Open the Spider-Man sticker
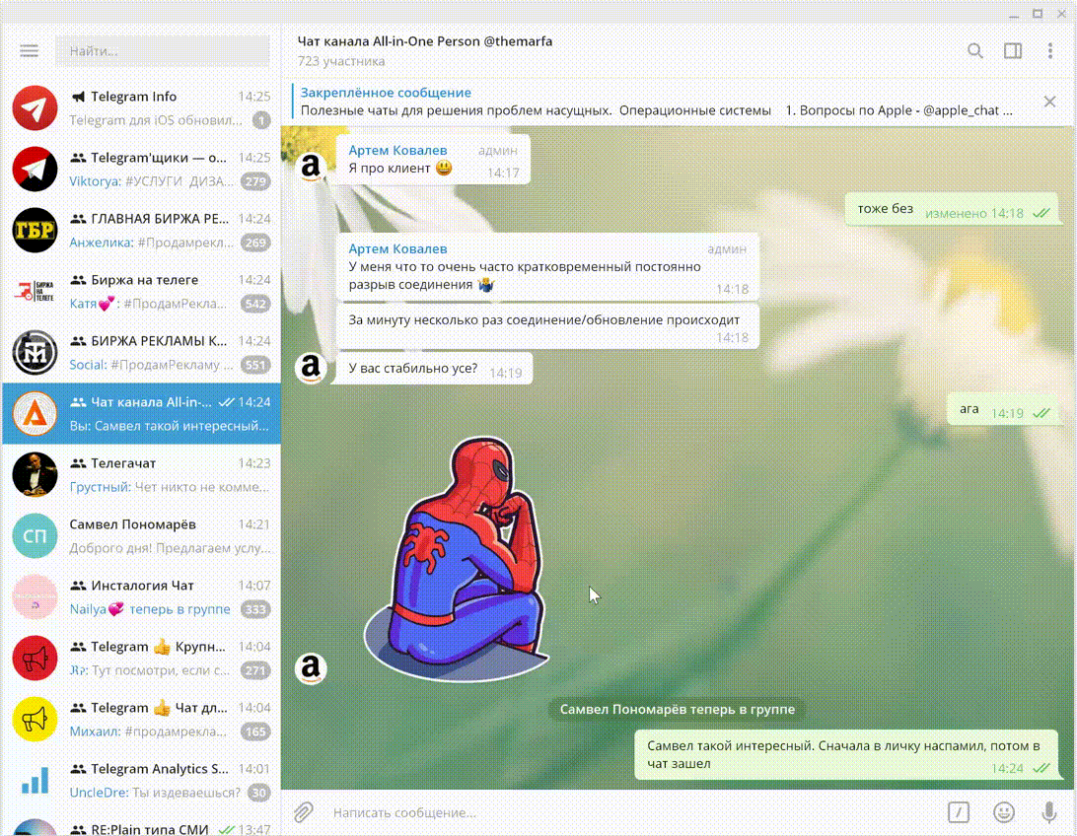The image size is (1077, 836). (x=457, y=559)
